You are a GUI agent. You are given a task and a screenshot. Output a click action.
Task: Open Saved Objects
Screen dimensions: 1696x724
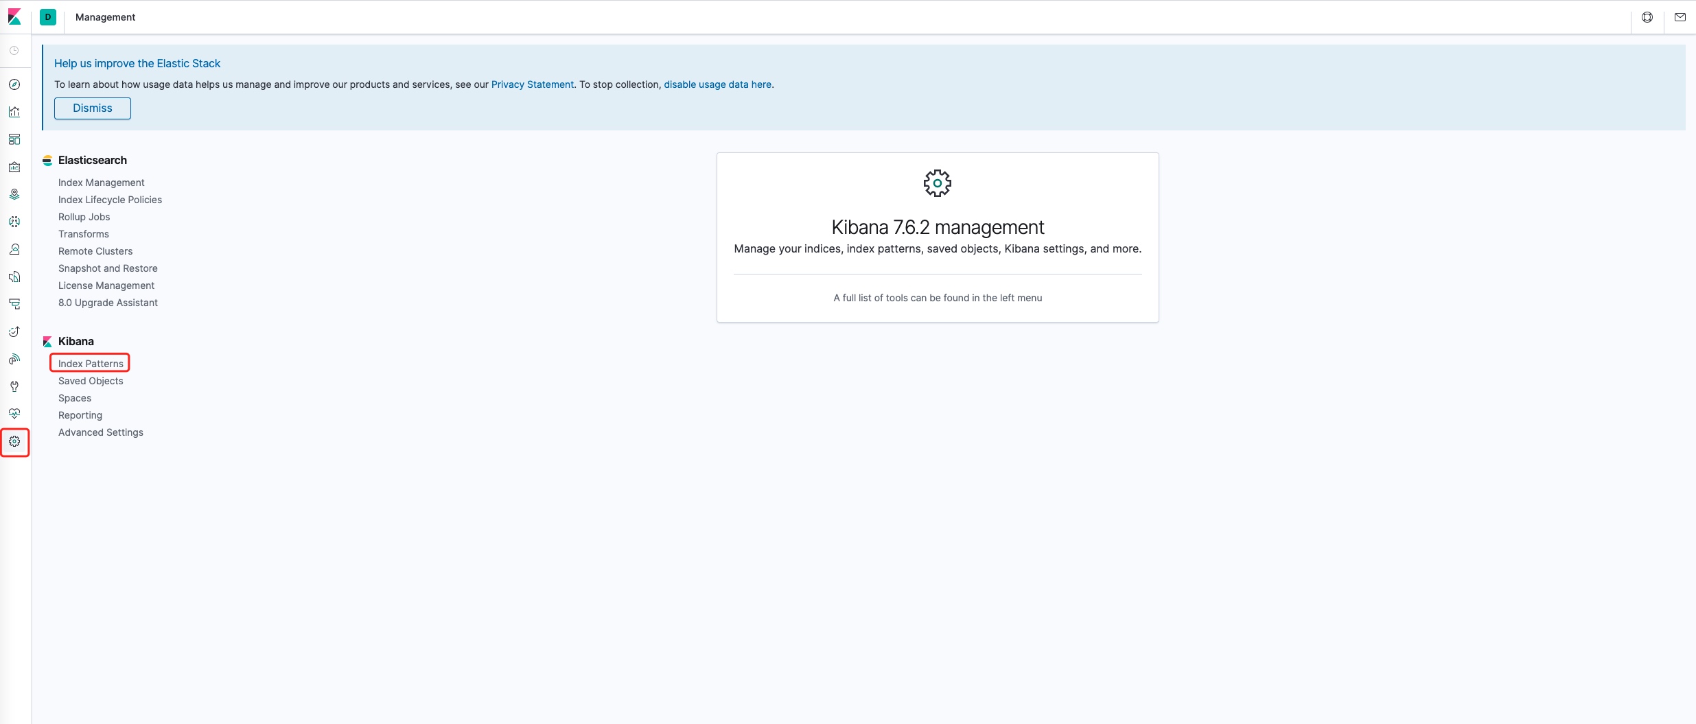(91, 381)
